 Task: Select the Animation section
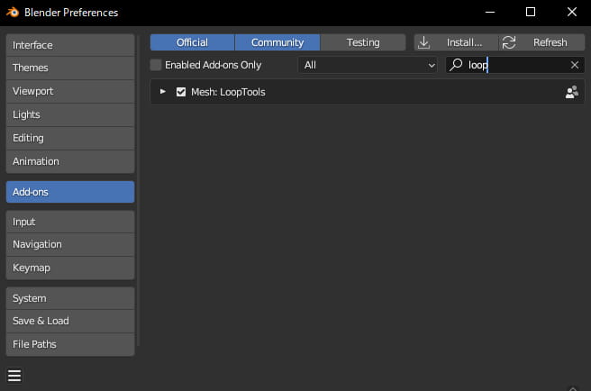point(70,161)
